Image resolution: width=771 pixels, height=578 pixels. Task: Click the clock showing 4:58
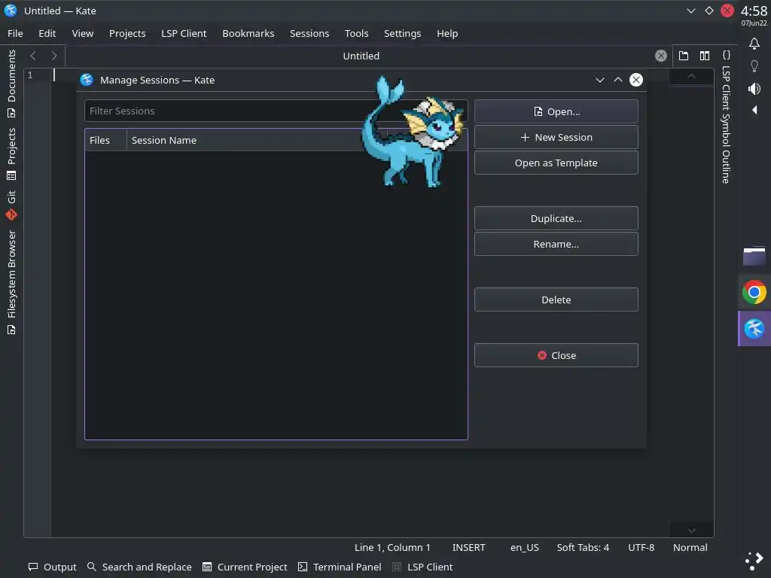coord(754,11)
